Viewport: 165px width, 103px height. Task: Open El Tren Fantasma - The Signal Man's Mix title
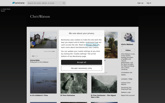tap(103, 96)
